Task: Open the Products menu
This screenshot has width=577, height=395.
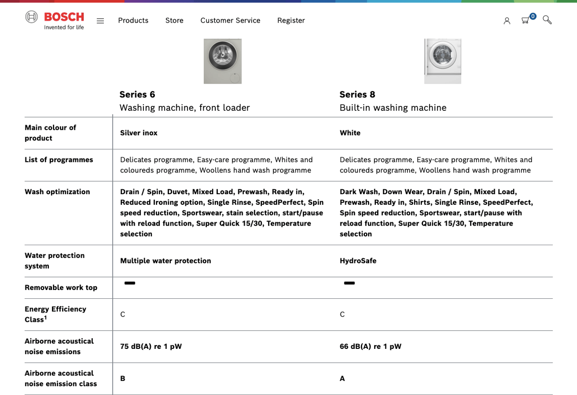Action: coord(133,20)
